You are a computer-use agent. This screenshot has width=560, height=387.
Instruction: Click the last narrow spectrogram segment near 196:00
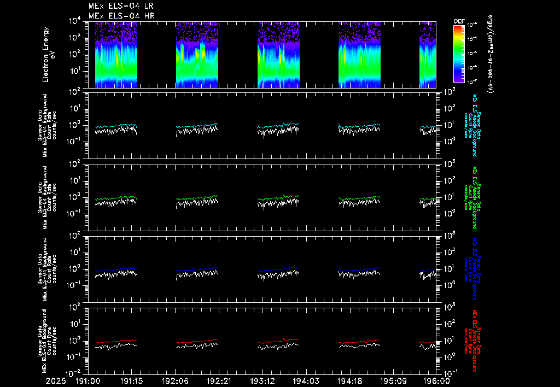[428, 55]
